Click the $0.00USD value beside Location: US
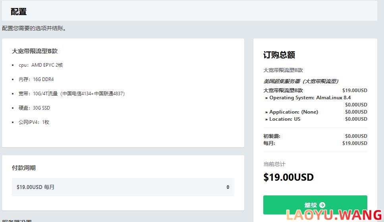Image resolution: width=384 pixels, height=222 pixels. tap(356, 119)
